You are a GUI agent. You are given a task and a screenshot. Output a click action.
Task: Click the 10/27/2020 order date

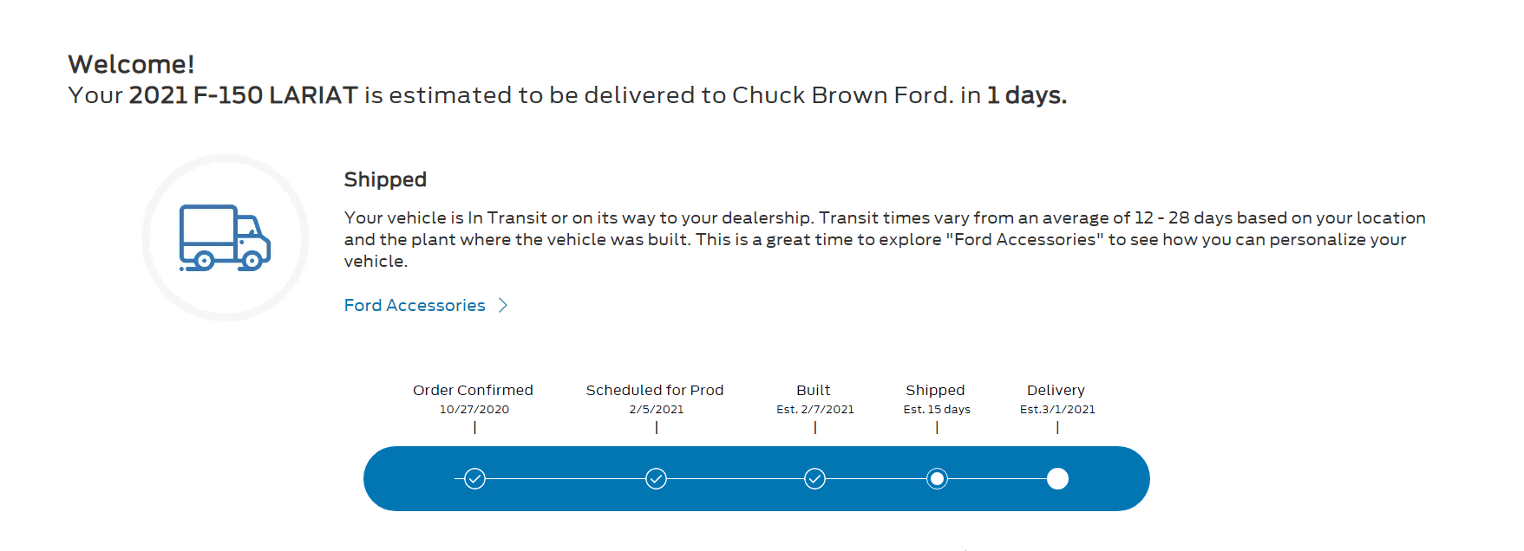474,410
